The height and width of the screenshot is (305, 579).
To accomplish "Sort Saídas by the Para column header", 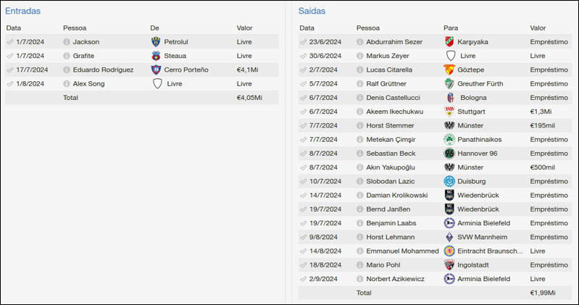I will (451, 28).
